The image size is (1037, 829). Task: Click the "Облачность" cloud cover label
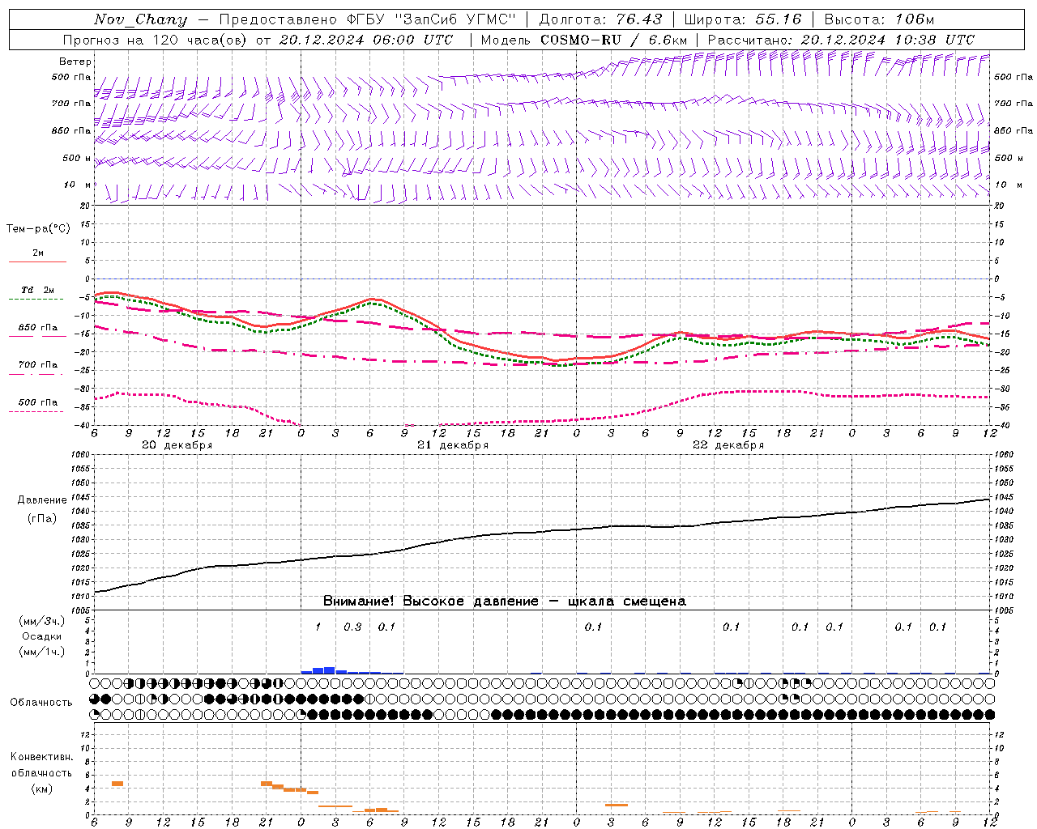click(x=41, y=702)
